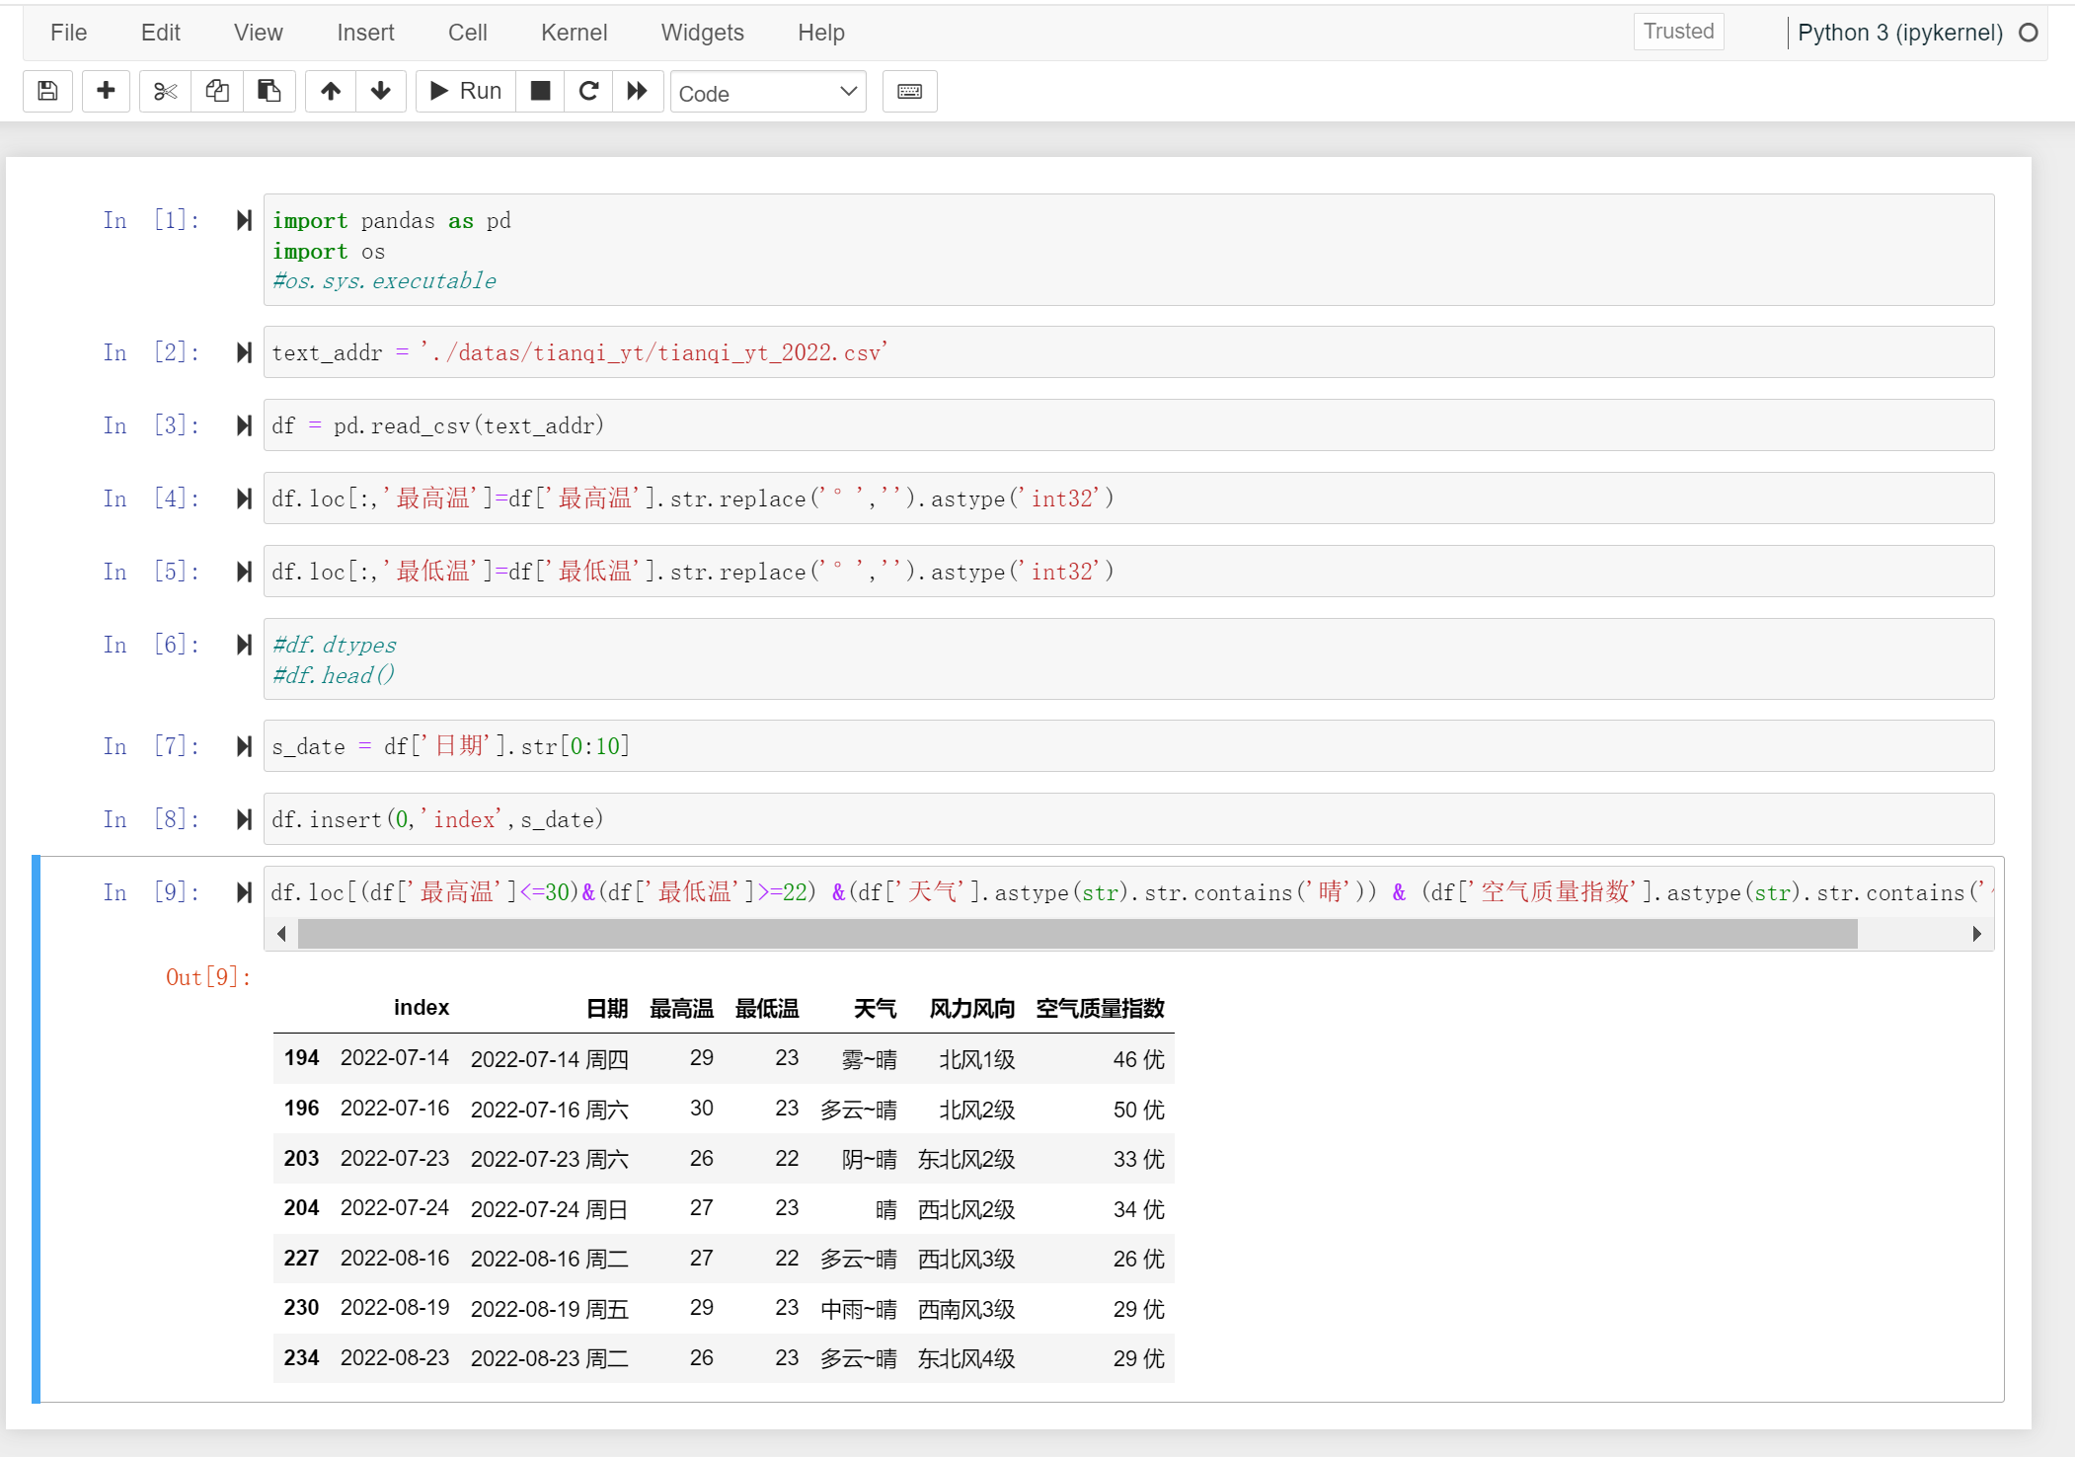Restart and run all with fast-forward icon
The height and width of the screenshot is (1457, 2075).
point(638,92)
